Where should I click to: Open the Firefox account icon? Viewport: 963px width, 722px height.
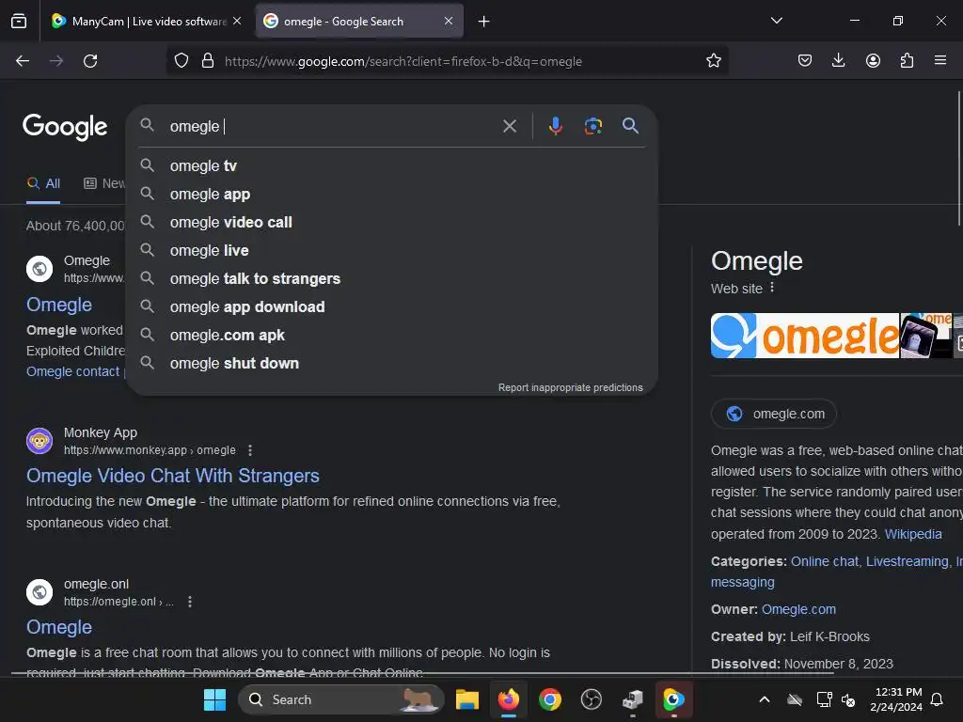tap(873, 60)
